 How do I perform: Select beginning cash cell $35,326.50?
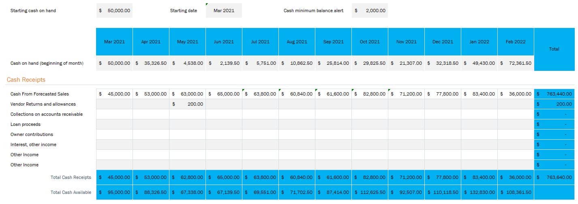coord(151,63)
